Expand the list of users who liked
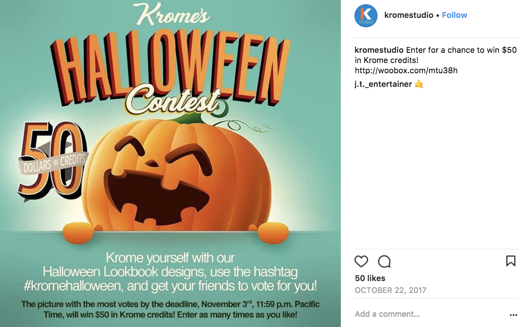The width and height of the screenshot is (530, 327). tap(369, 278)
